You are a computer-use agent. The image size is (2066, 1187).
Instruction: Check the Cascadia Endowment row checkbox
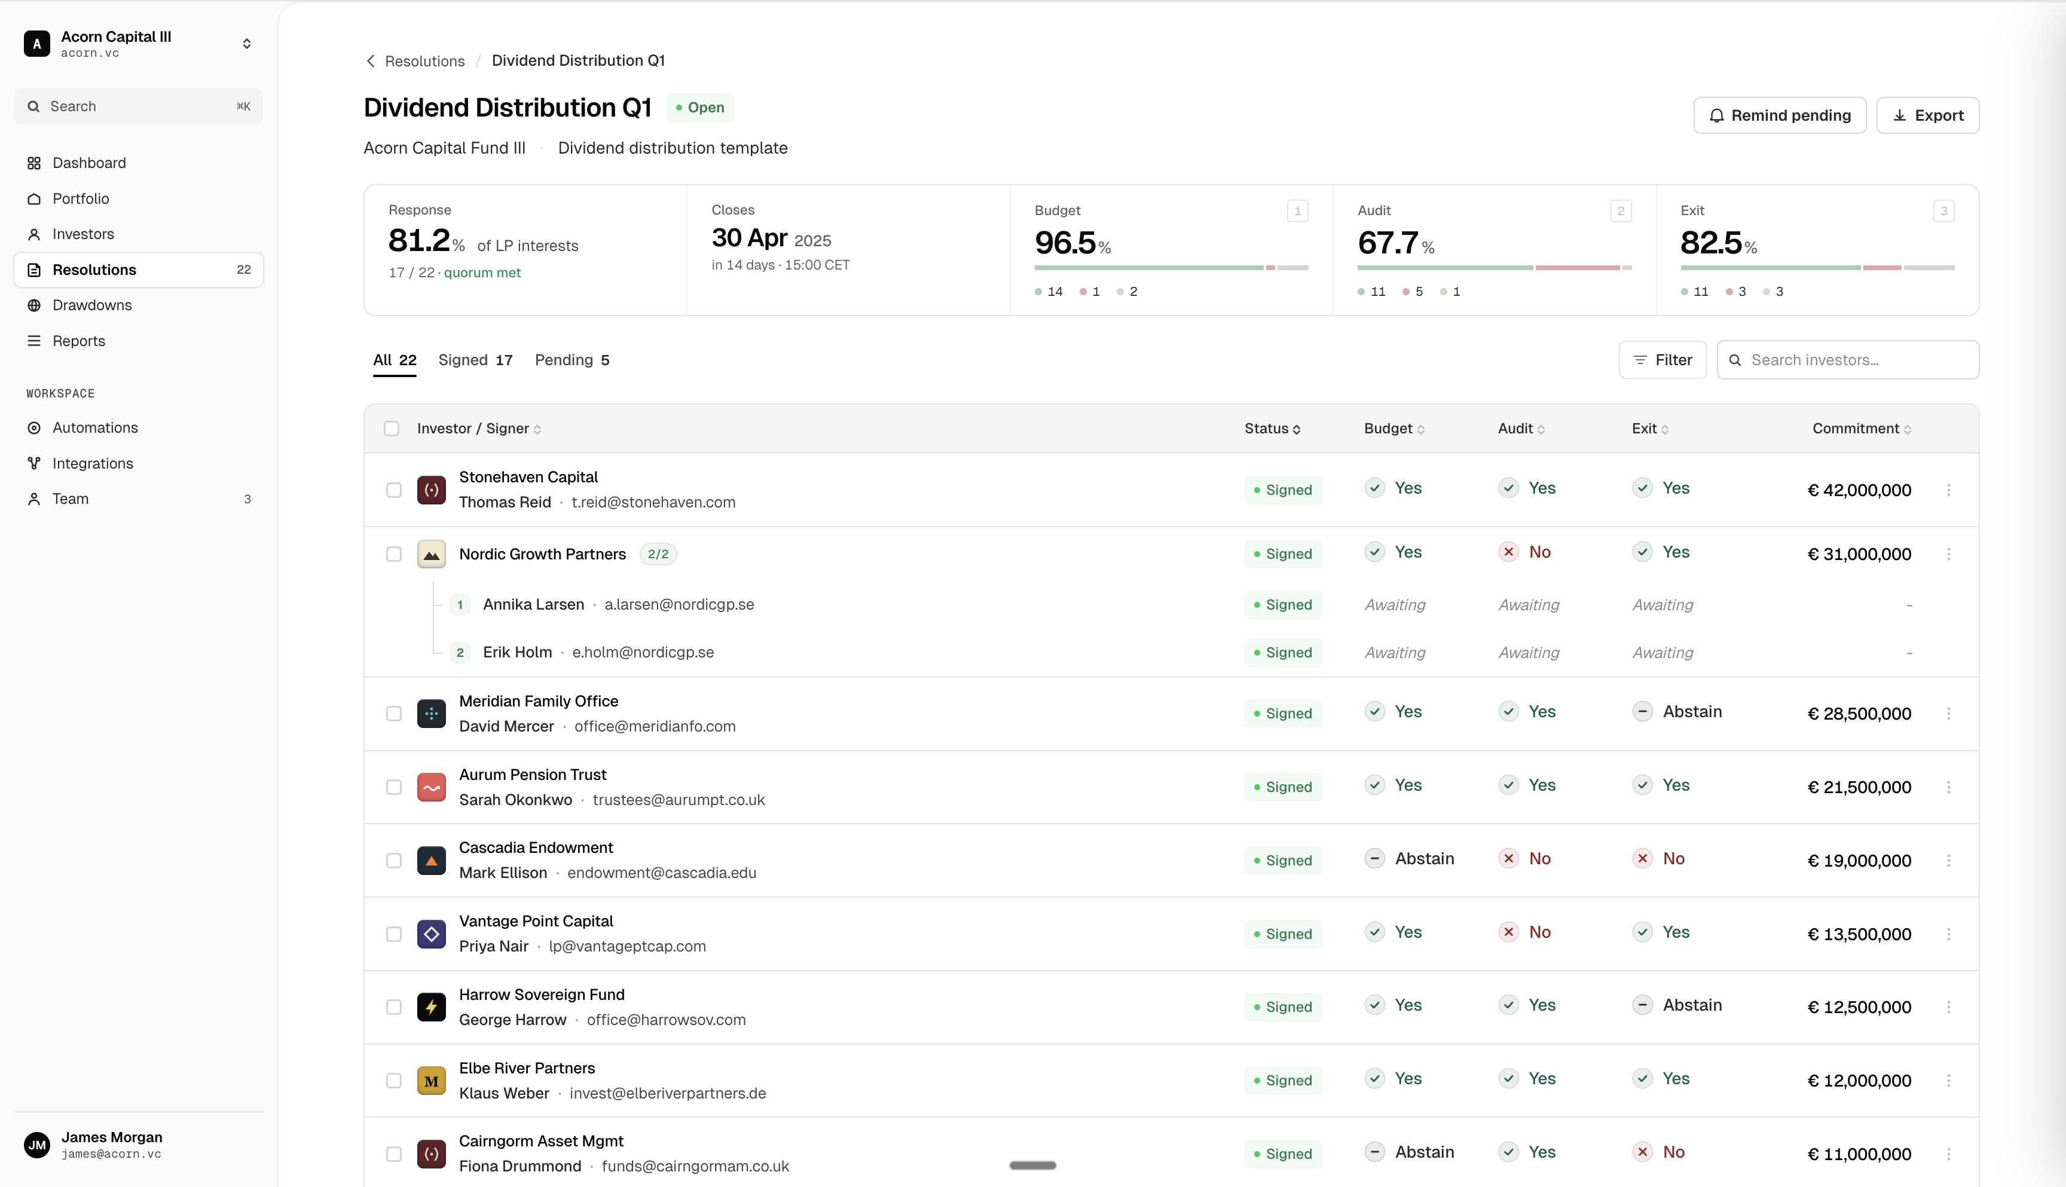[x=394, y=861]
